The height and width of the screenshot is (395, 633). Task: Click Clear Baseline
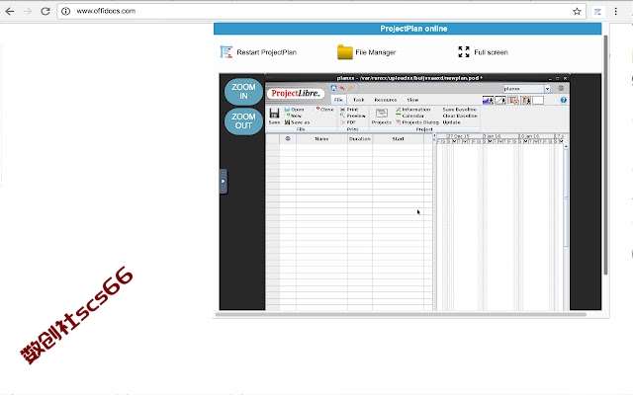[x=460, y=116]
